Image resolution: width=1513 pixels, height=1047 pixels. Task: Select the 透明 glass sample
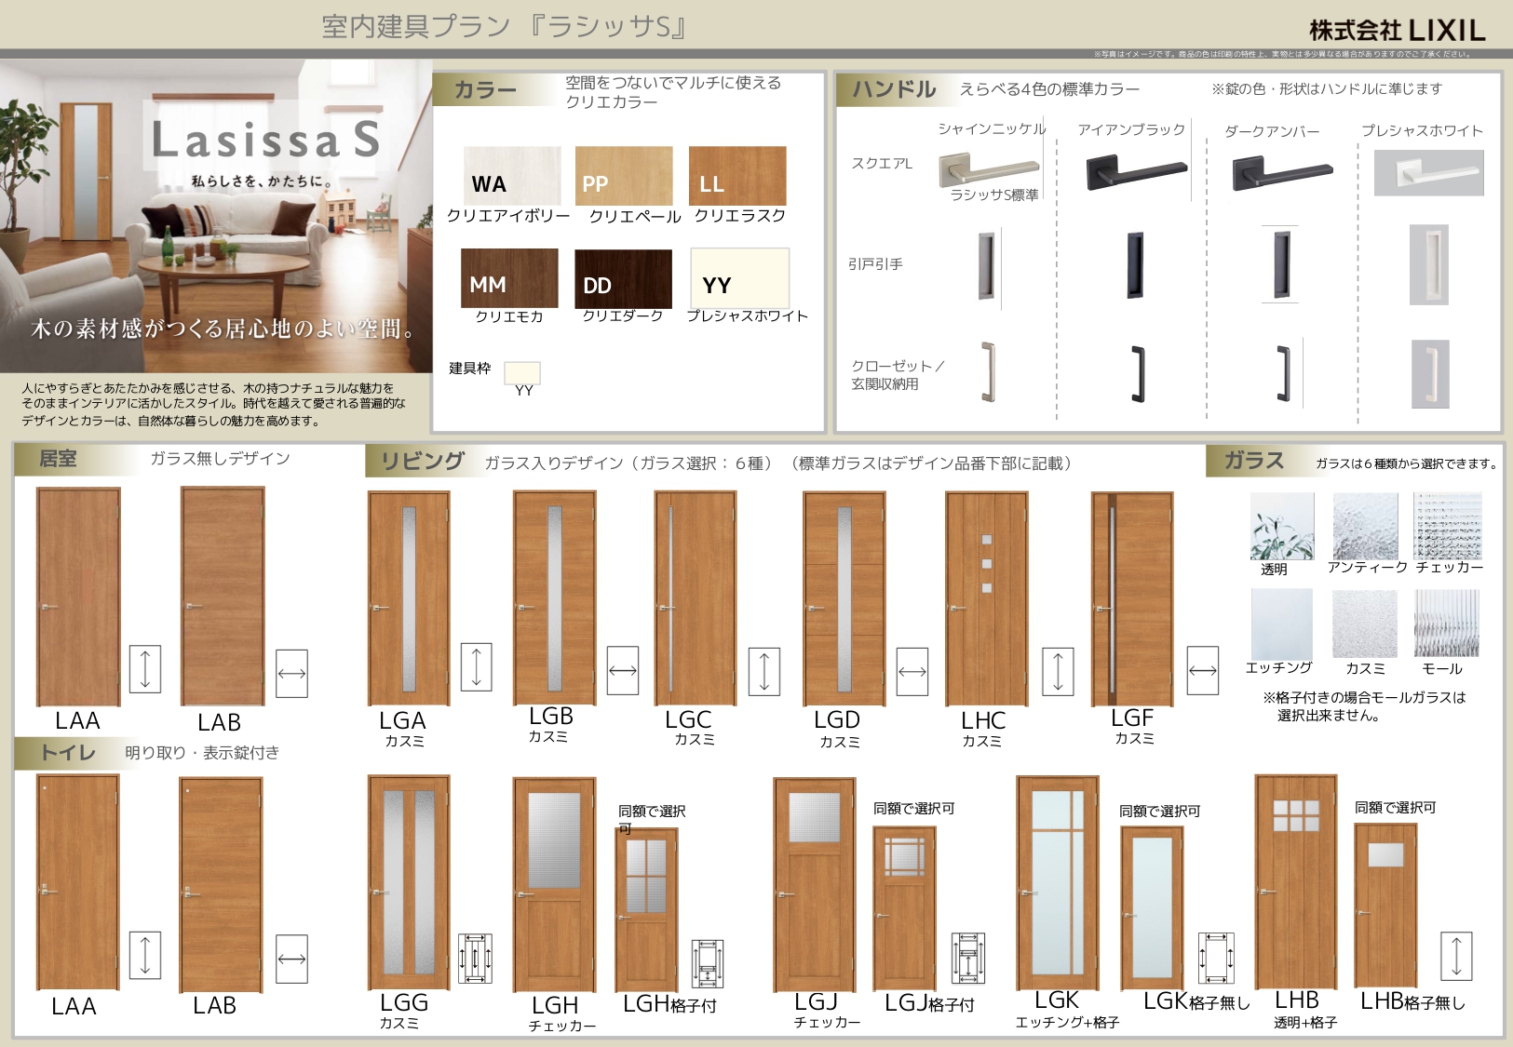(x=1282, y=526)
